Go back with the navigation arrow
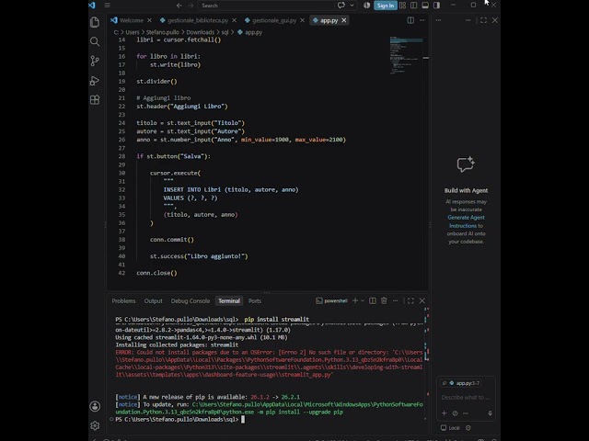Image resolution: width=589 pixels, height=441 pixels. [179, 6]
